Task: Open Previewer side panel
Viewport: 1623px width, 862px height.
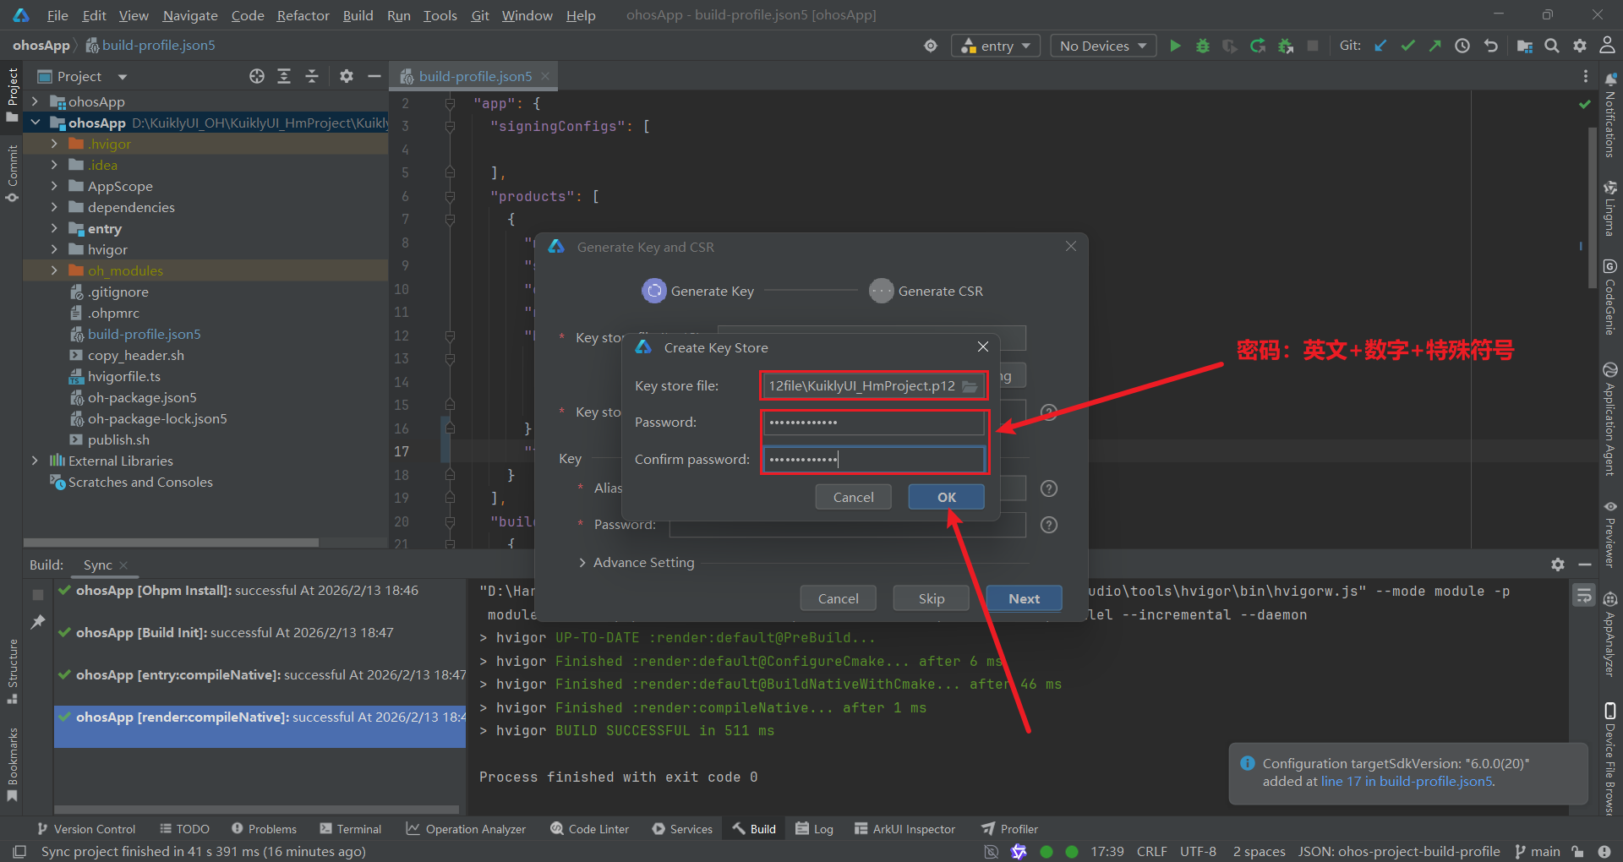Action: [x=1610, y=533]
